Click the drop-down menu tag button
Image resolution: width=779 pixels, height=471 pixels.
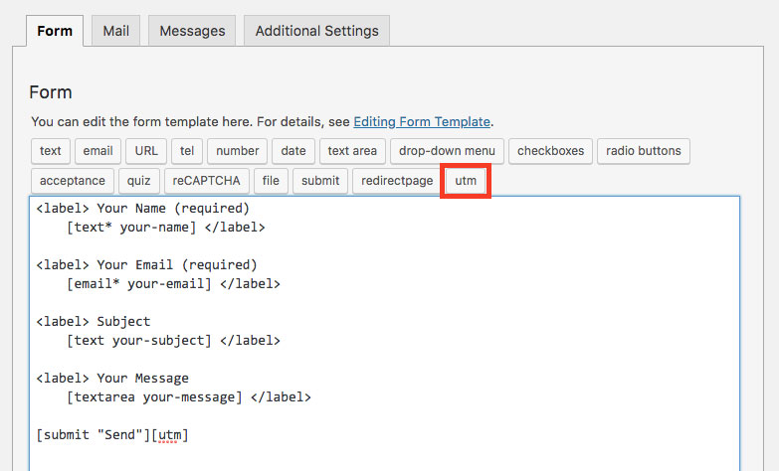pos(447,151)
